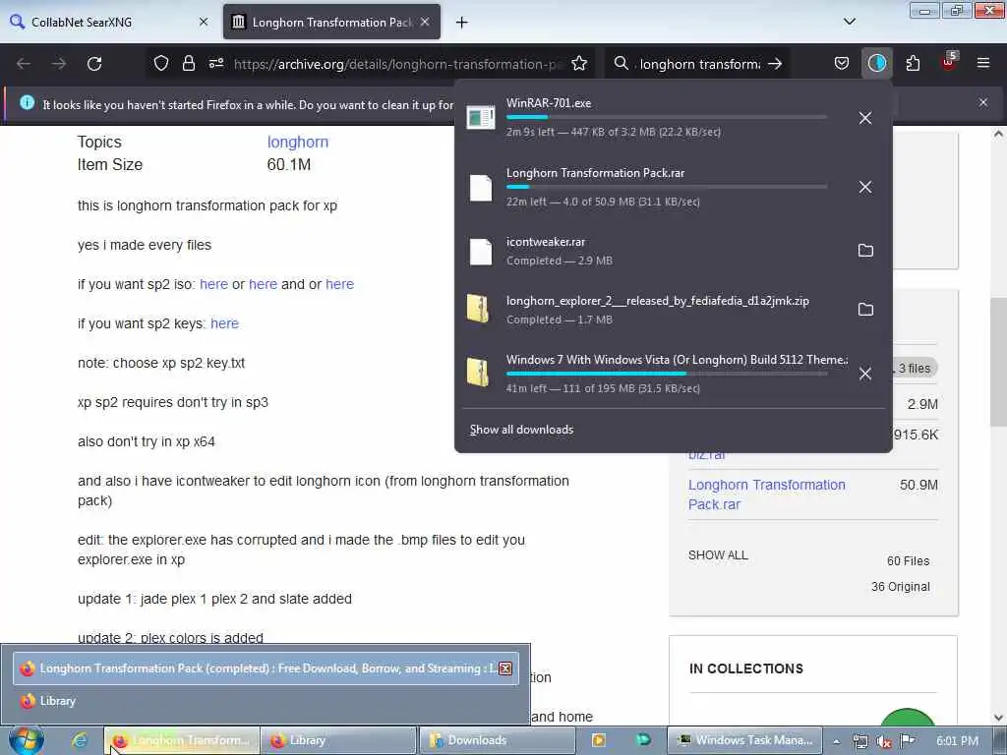Expand the 3 files badge
Screen dimensions: 1007x755
click(915, 368)
